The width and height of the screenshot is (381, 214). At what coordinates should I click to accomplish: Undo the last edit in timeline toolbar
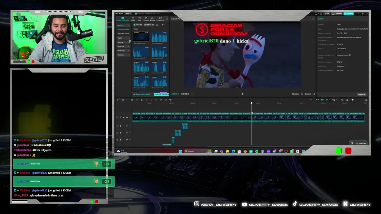point(132,100)
